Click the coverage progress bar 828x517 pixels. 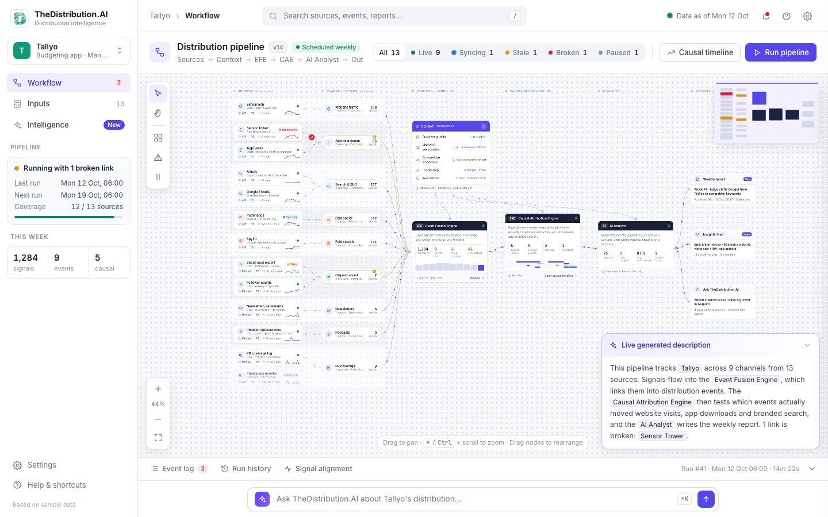(68, 217)
